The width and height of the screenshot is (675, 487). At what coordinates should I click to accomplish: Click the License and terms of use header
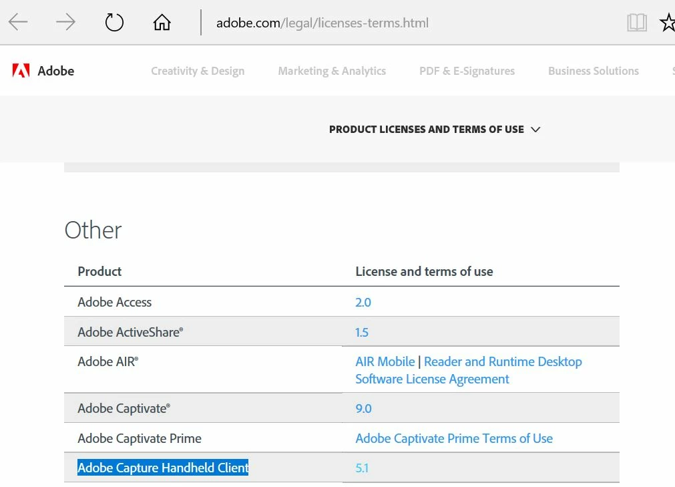coord(424,272)
